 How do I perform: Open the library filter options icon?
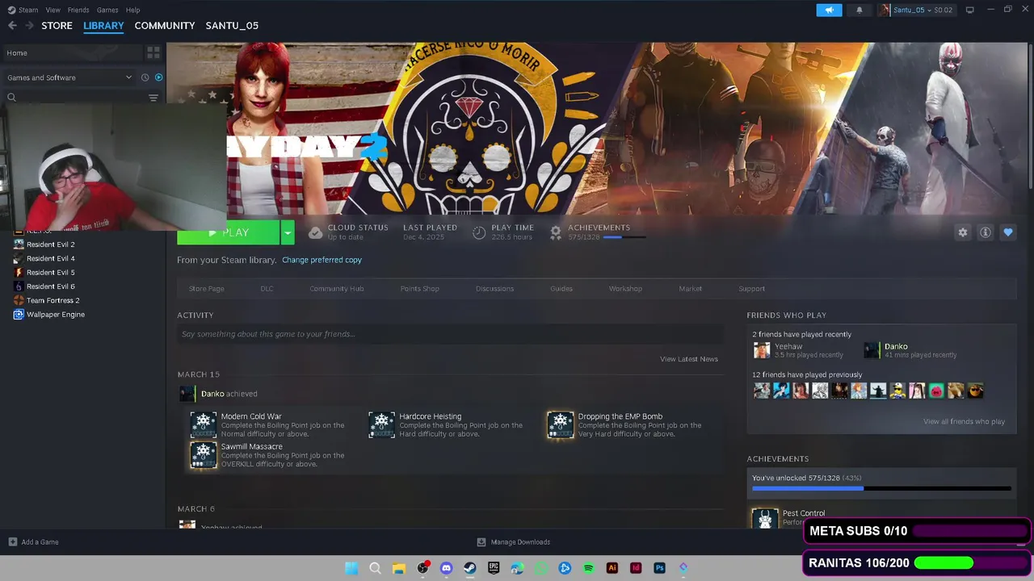153,98
